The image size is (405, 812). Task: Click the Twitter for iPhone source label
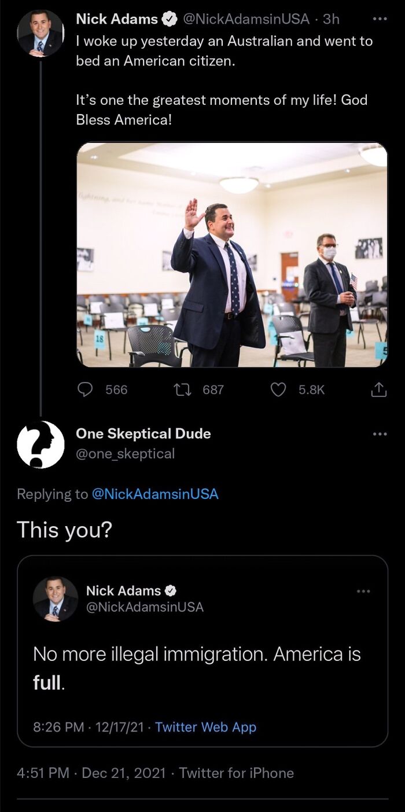coord(236,773)
